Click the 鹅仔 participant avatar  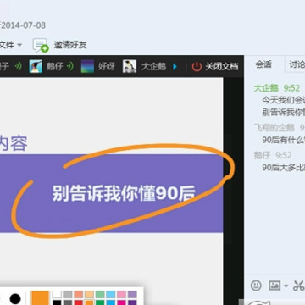pyautogui.click(x=36, y=67)
